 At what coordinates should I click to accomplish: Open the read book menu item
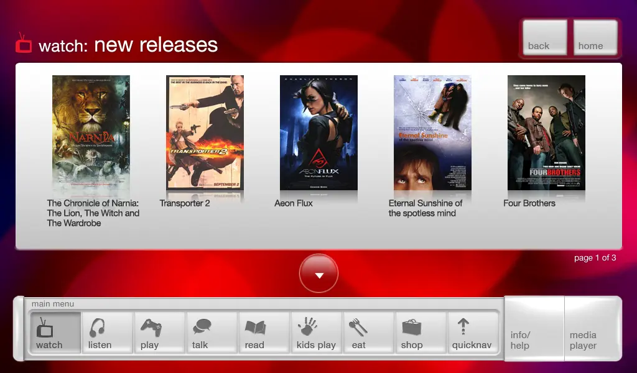point(264,333)
